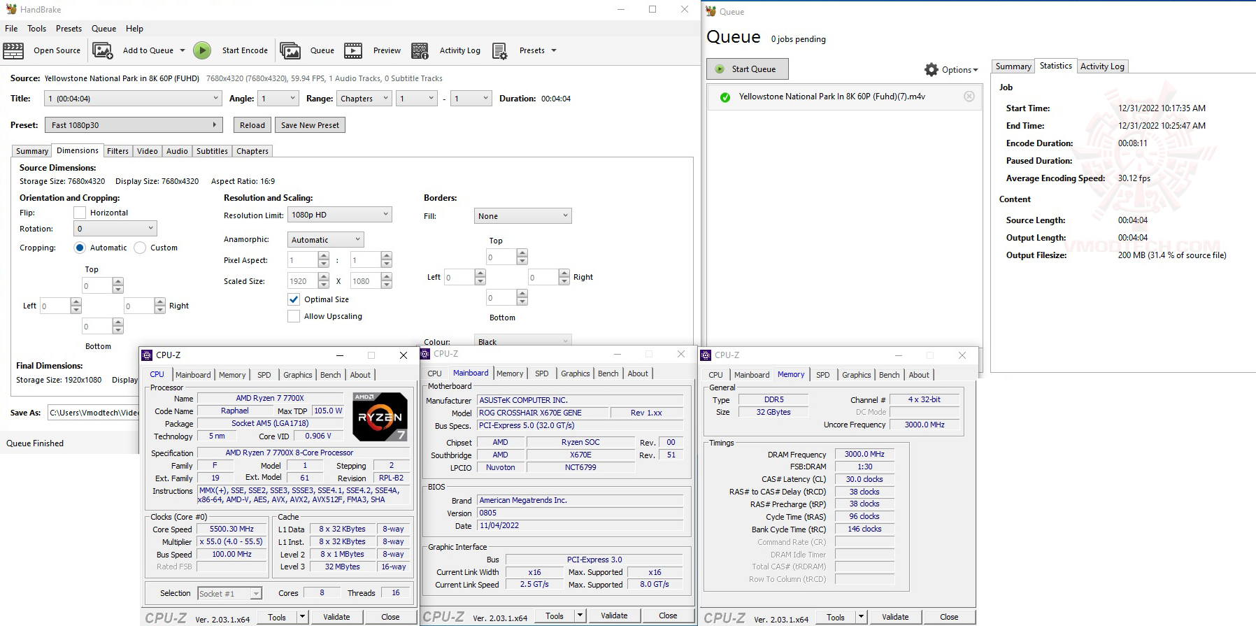The height and width of the screenshot is (626, 1256).
Task: Open the chapter end number dropdown
Action: (471, 99)
